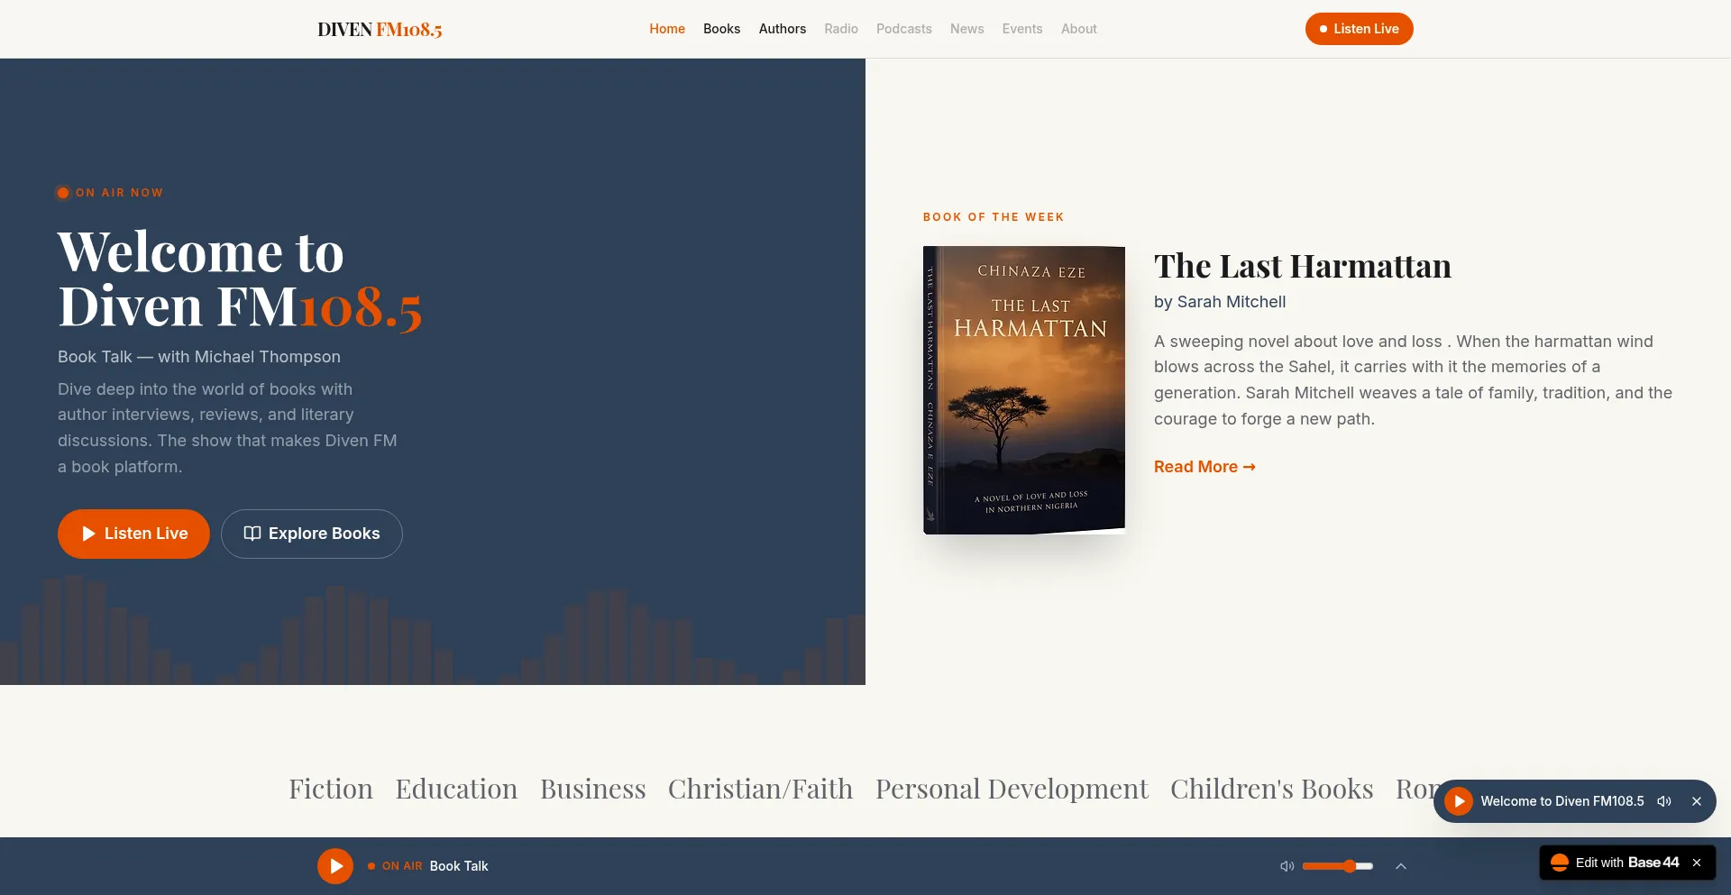Screen dimensions: 1731x895
Task: Open the Events nav link
Action: click(1022, 29)
